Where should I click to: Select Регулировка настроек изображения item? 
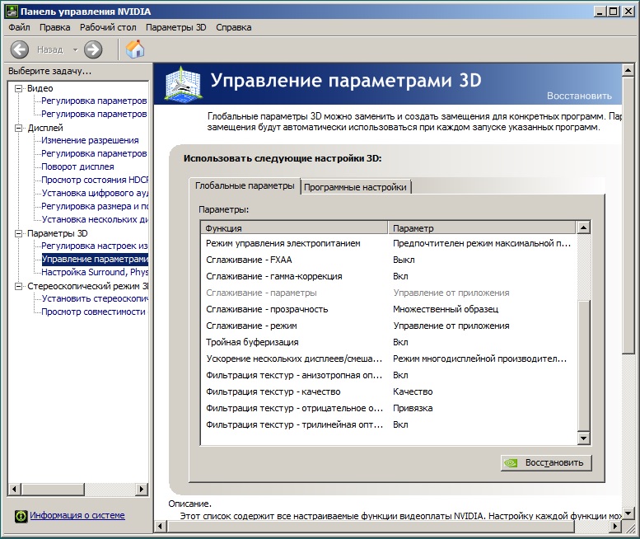(95, 246)
